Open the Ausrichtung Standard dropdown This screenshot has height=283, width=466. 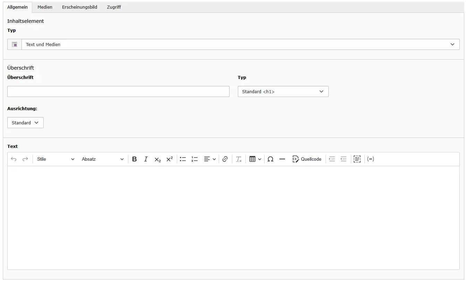point(25,123)
